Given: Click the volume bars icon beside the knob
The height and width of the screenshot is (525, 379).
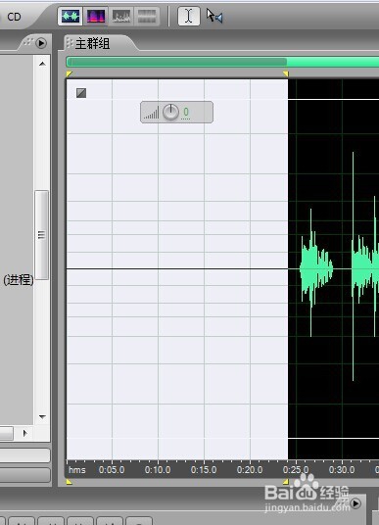Looking at the screenshot, I should (x=152, y=114).
